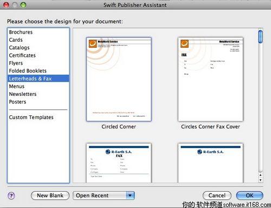Select the Flyers category

click(x=38, y=63)
